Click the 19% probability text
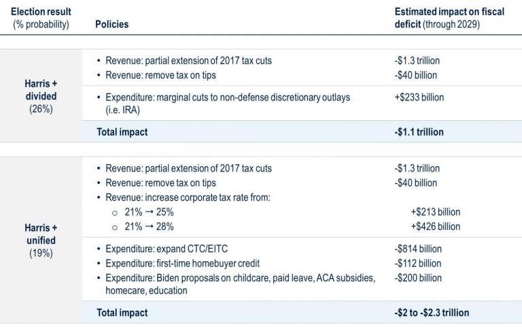Viewport: 522px width, 327px height. pyautogui.click(x=41, y=253)
